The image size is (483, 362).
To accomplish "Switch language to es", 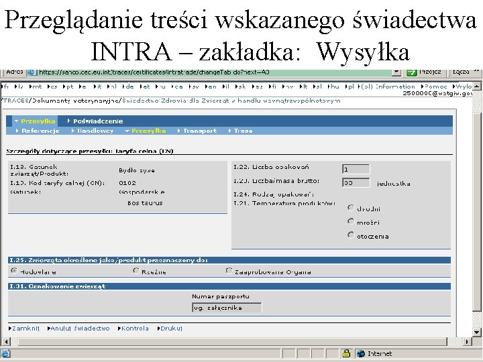I will [258, 86].
